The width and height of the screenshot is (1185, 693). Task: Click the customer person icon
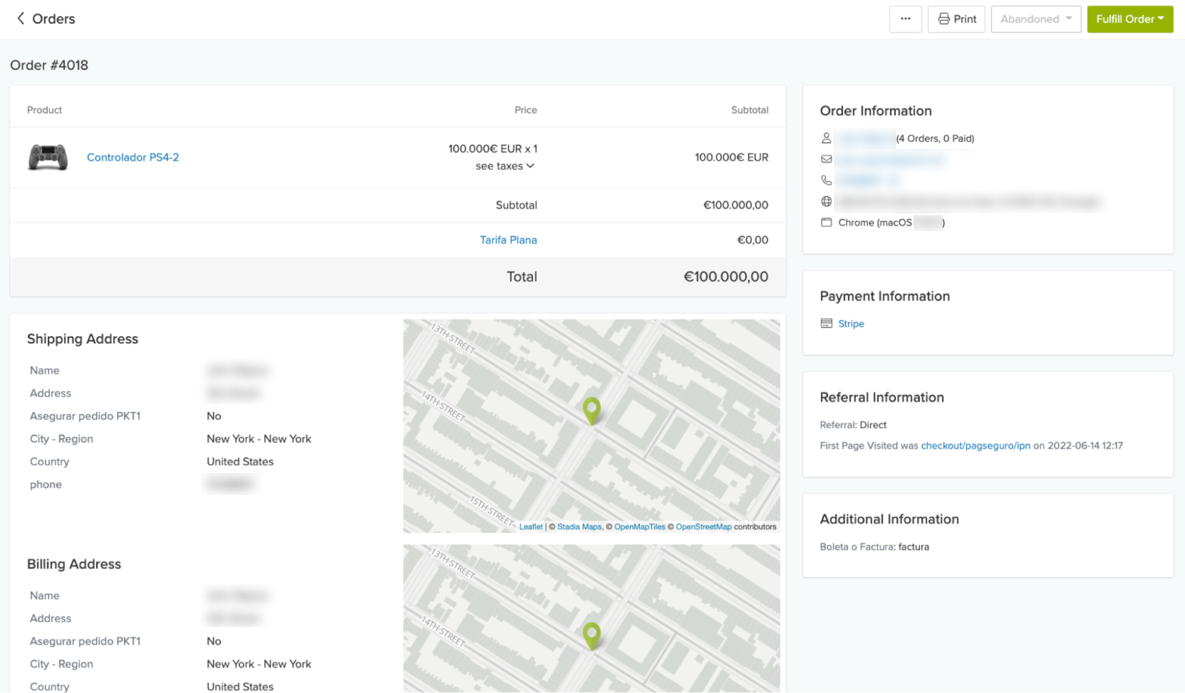(826, 138)
